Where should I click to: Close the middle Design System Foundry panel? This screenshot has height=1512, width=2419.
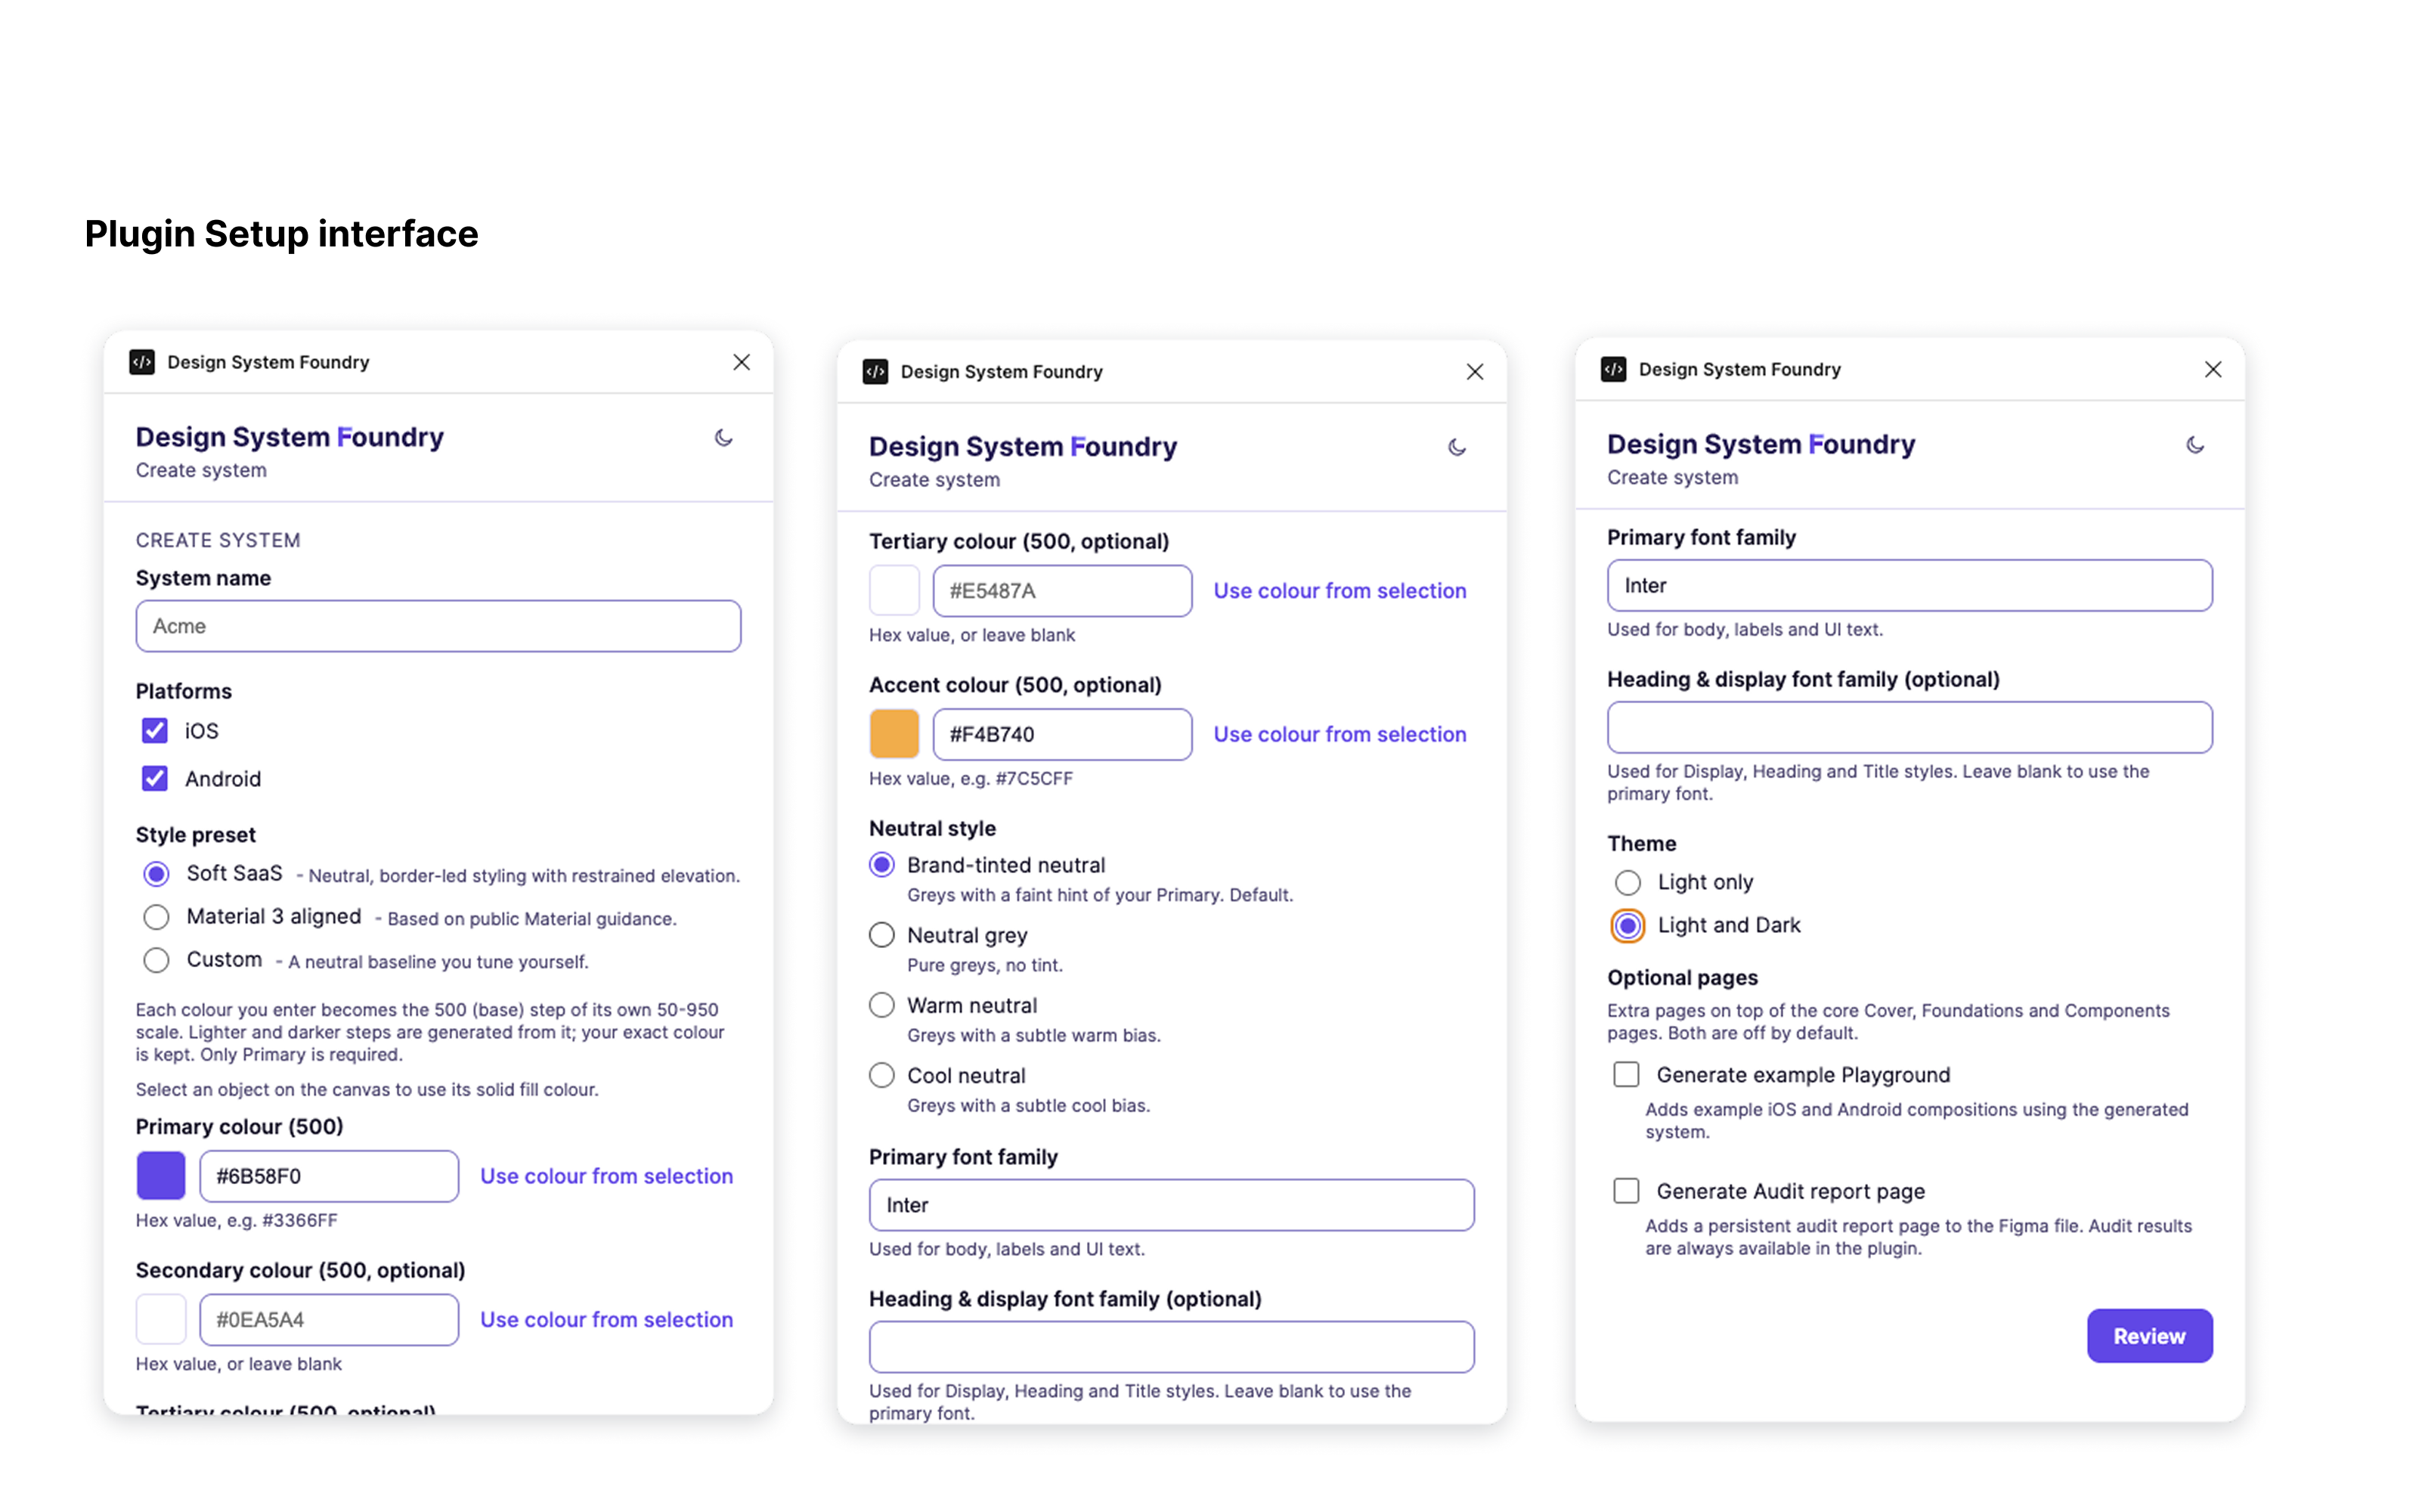[1474, 372]
